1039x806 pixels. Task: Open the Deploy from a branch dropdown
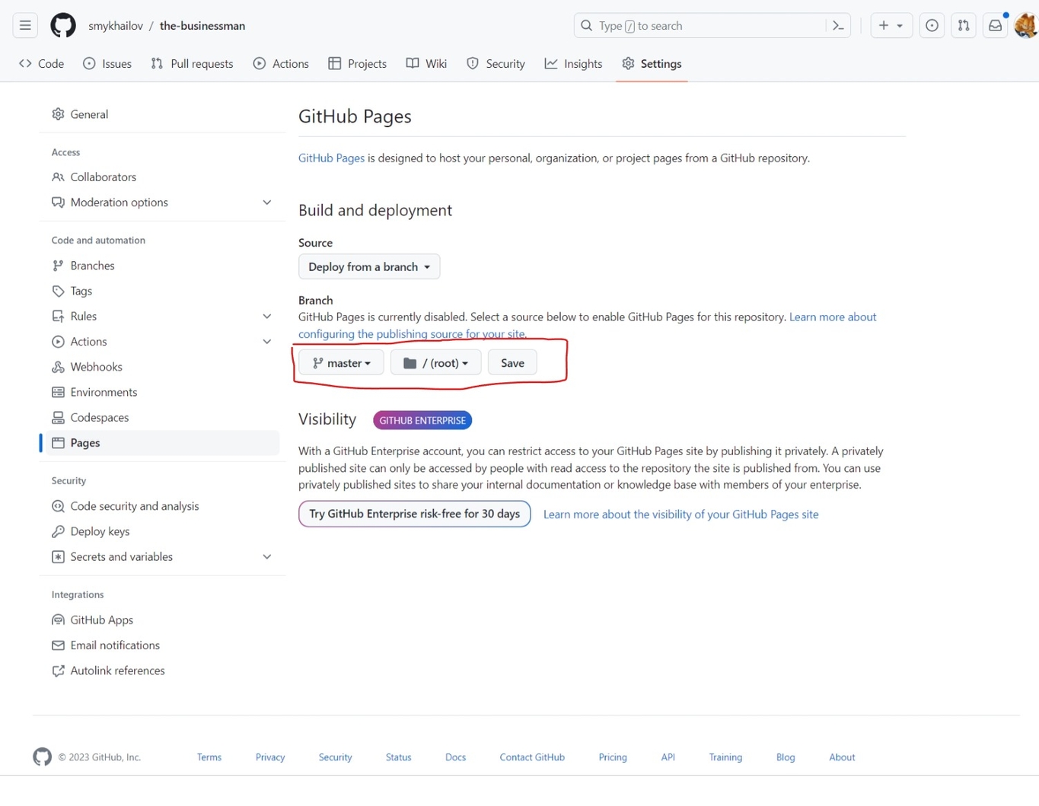point(369,266)
